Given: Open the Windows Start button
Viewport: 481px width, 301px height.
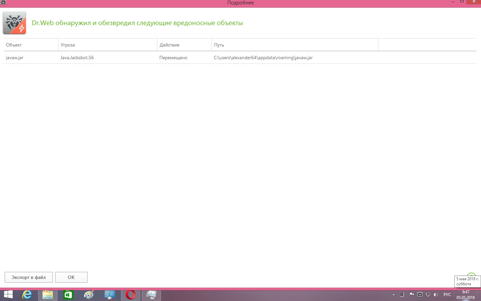Looking at the screenshot, I should (8, 295).
